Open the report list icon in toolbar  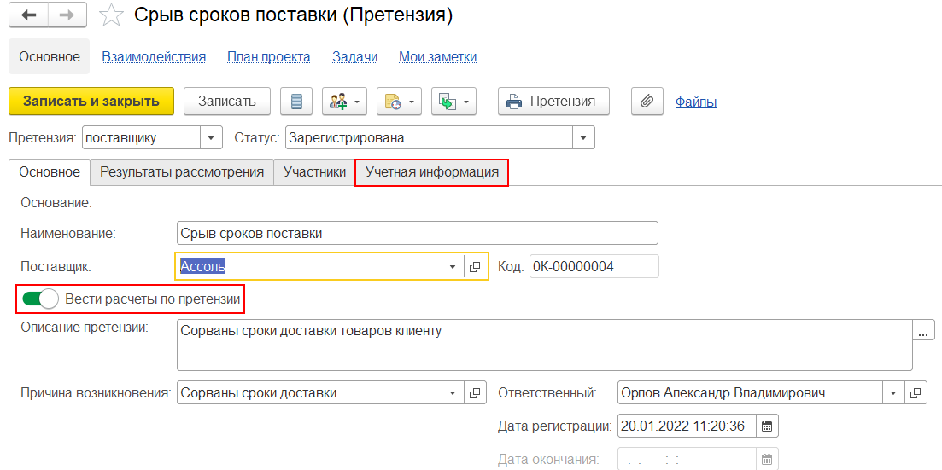296,102
